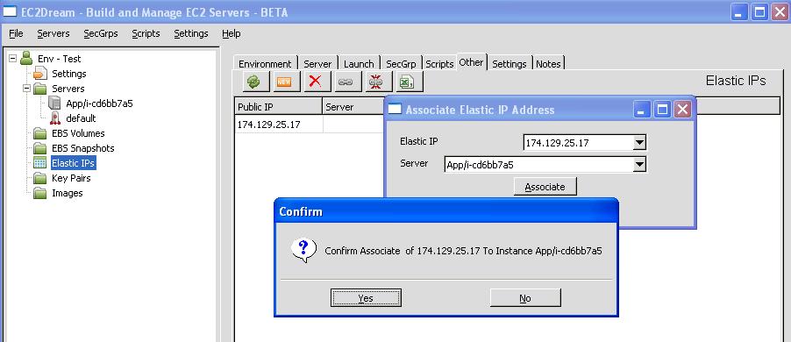Viewport: 791px width, 342px height.
Task: Select EBS Snapshots in the tree
Action: point(82,148)
